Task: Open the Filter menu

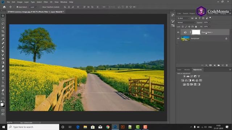Action: (x=46, y=2)
